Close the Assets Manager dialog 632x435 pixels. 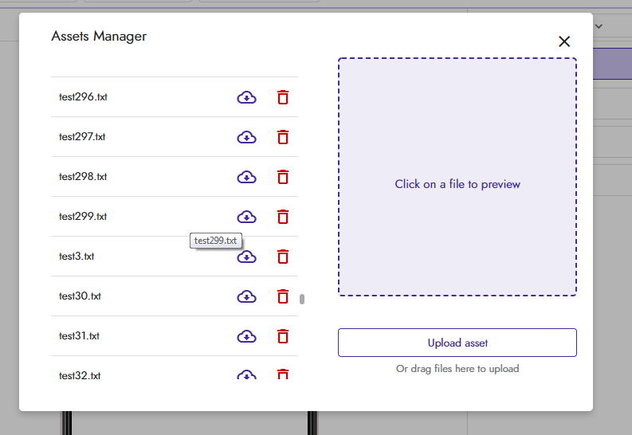click(x=564, y=41)
